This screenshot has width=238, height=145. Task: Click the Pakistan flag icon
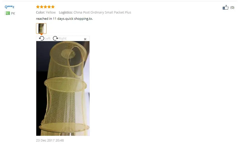[7, 13]
